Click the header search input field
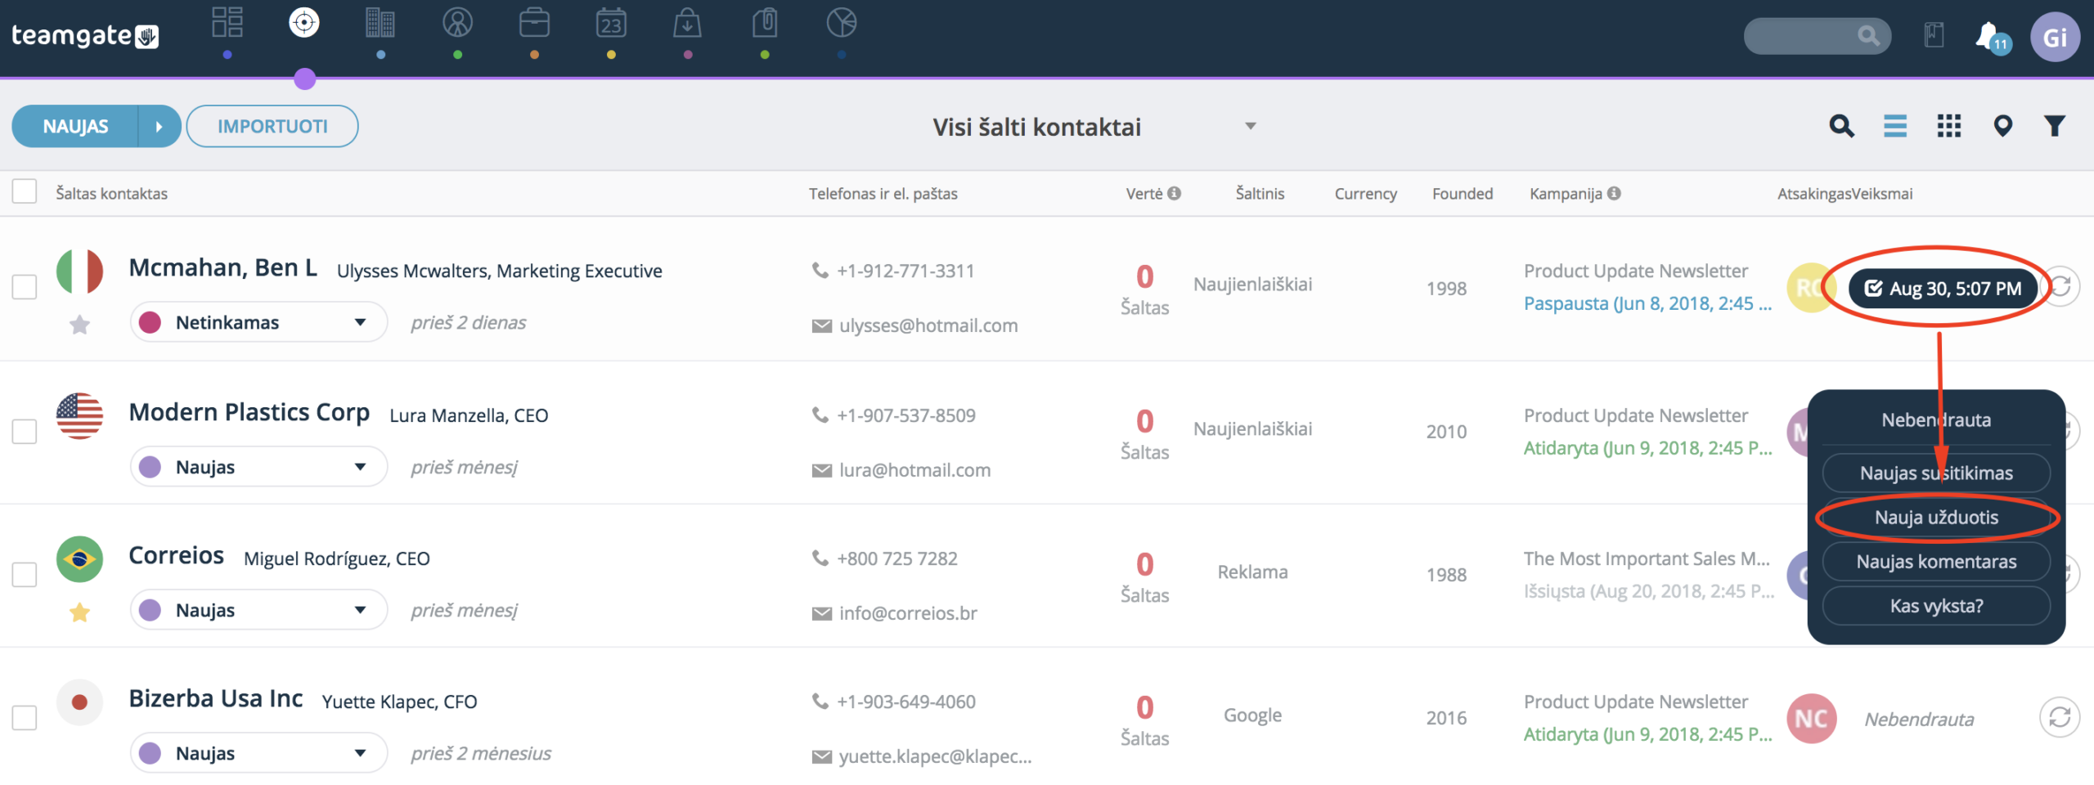 (1818, 36)
